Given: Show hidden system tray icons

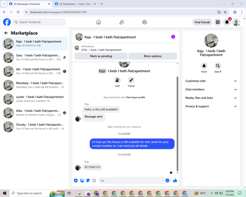Looking at the screenshot, I should [212, 193].
